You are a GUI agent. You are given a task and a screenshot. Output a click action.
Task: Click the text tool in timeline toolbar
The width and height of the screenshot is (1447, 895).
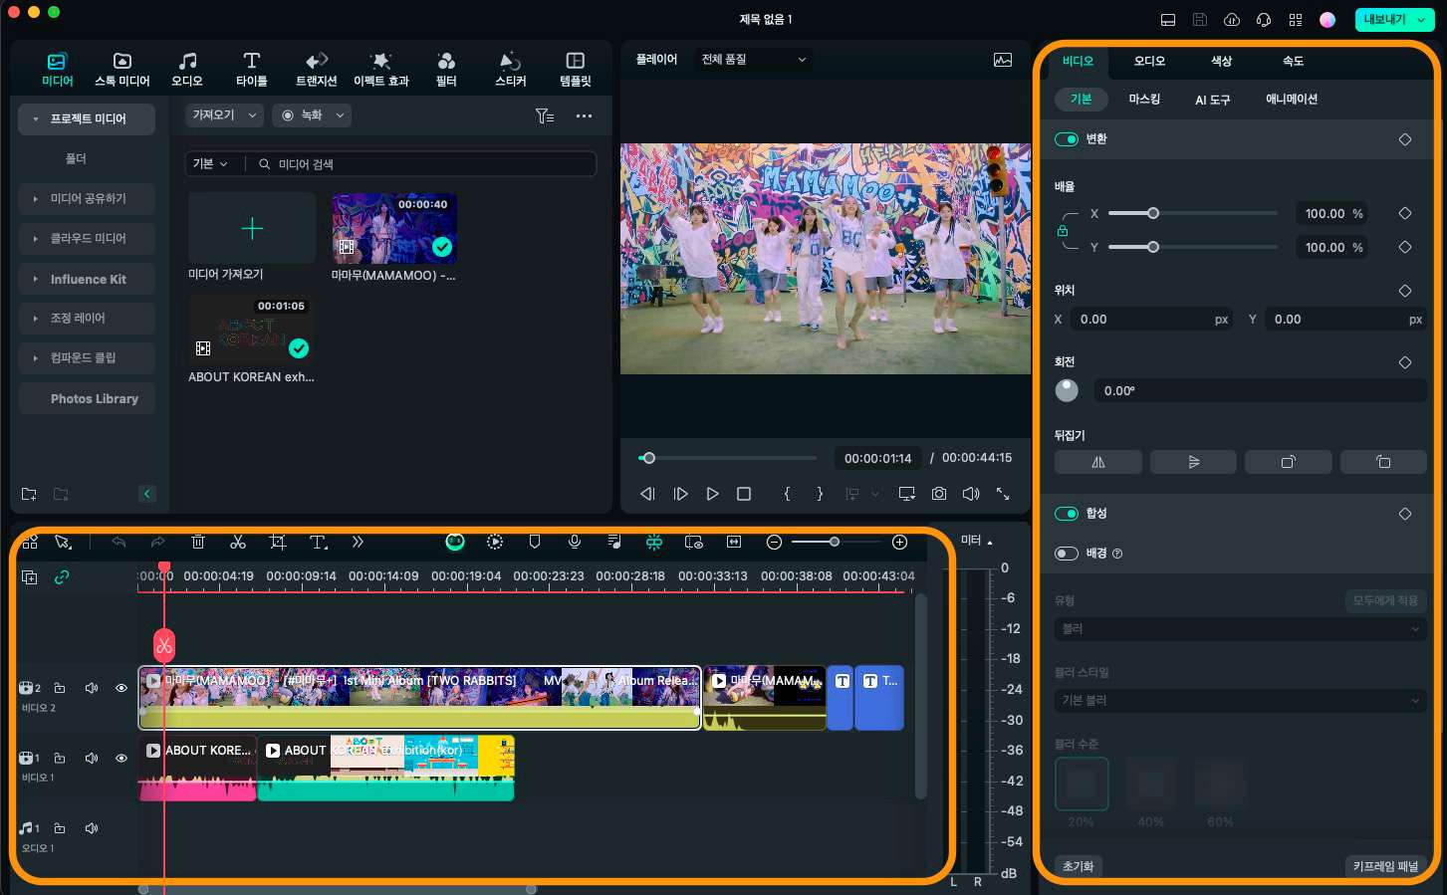pyautogui.click(x=319, y=542)
